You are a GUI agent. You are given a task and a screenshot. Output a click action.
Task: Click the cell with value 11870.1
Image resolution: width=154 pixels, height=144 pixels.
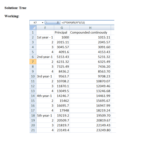(62, 86)
